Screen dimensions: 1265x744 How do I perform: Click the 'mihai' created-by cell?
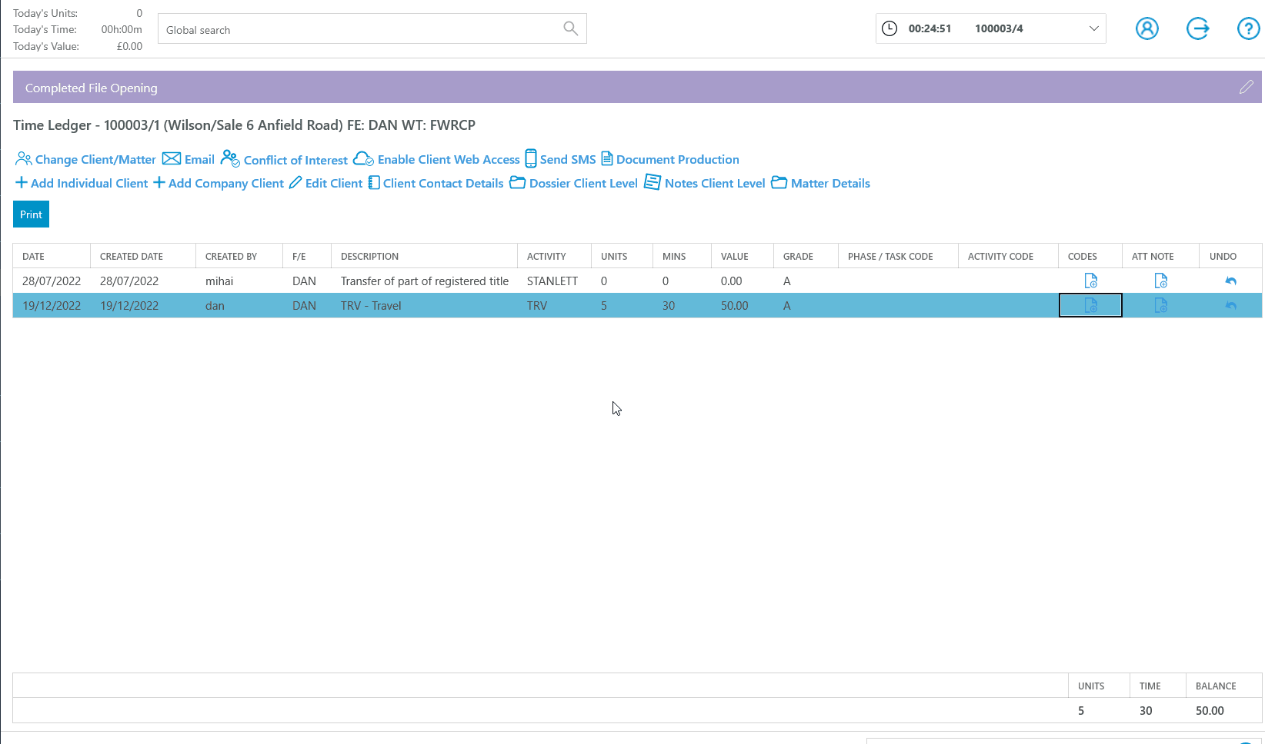coord(239,281)
